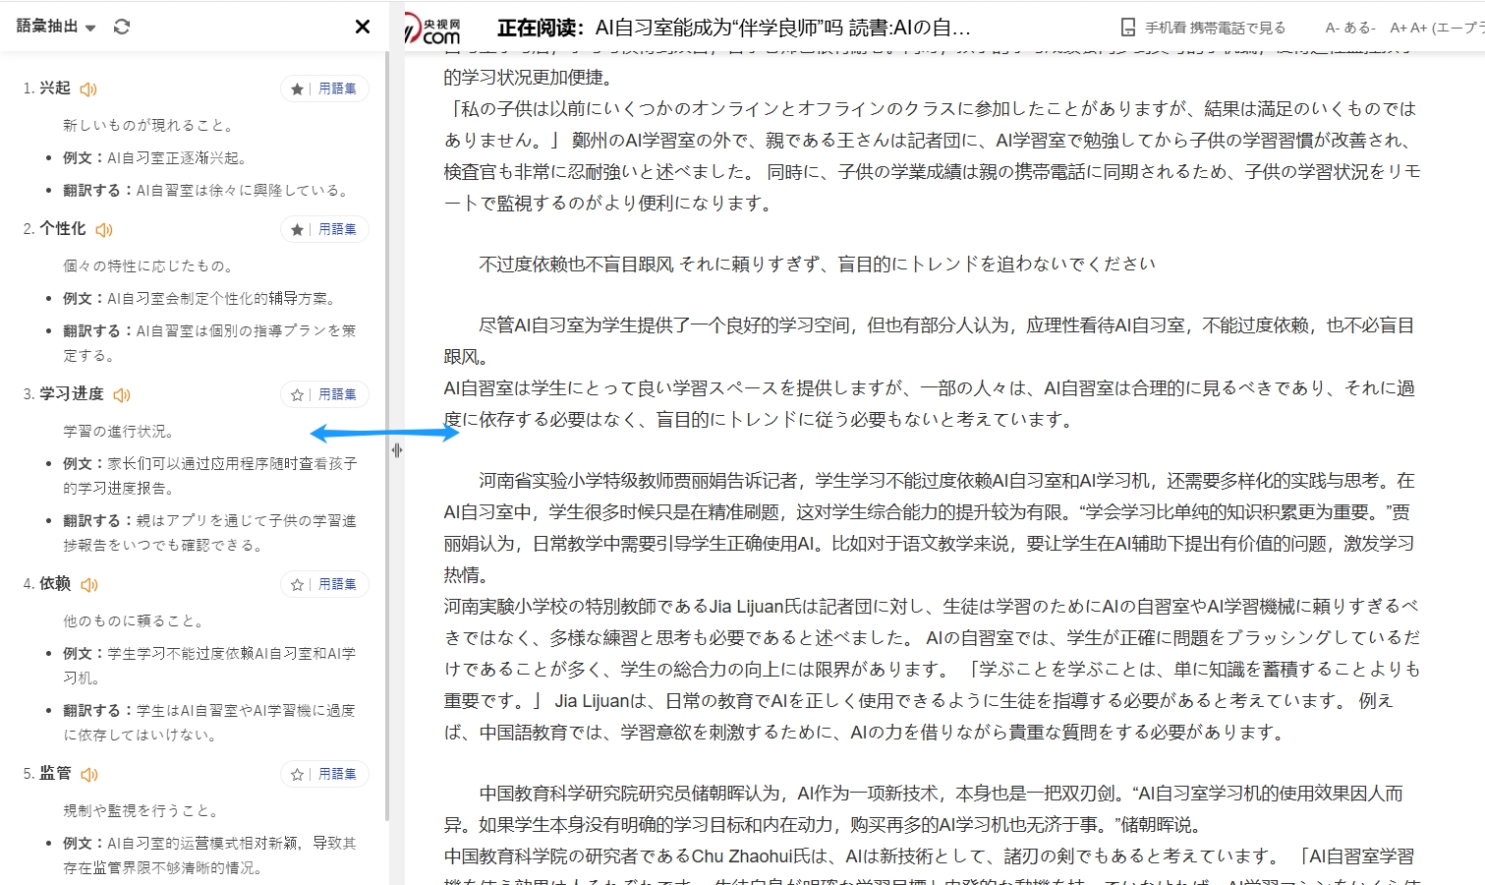
Task: Click the paragraph beginning 河南省实验小学特级教师贾丽娟
Action: pyautogui.click(x=930, y=528)
